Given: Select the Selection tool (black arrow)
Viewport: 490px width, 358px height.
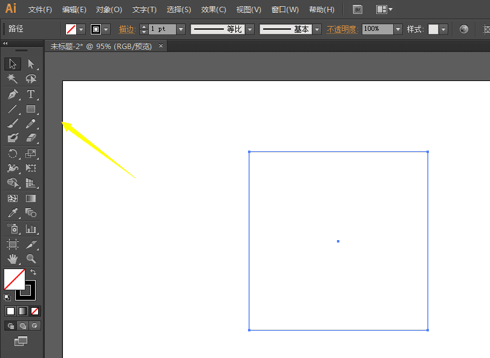Looking at the screenshot, I should (13, 63).
